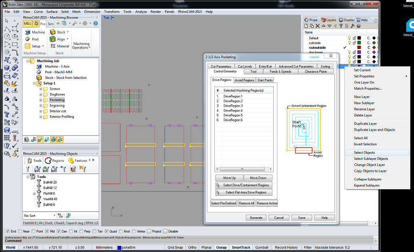Screen dimensions: 414x252
Task: Open the Machining Operations dropdown
Action: [x=81, y=45]
